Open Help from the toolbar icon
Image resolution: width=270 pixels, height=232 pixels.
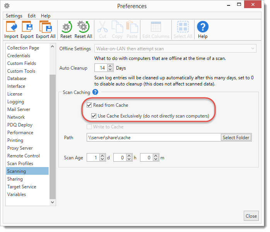click(x=203, y=27)
